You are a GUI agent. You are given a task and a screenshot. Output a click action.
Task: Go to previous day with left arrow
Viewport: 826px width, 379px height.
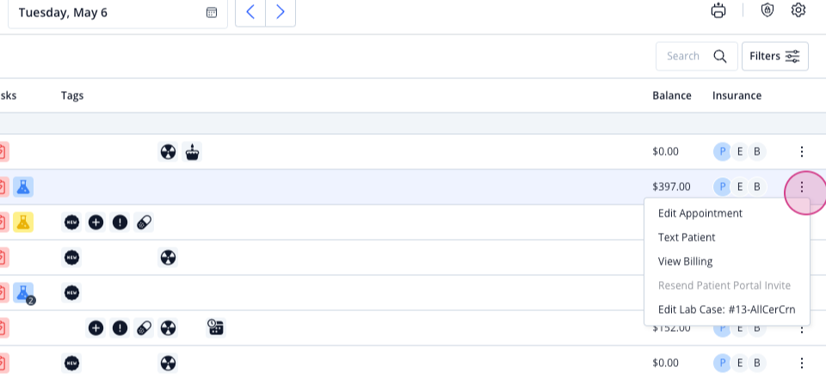coord(250,12)
